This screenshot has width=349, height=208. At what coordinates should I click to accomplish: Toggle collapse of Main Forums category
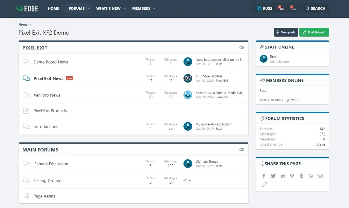[242, 150]
